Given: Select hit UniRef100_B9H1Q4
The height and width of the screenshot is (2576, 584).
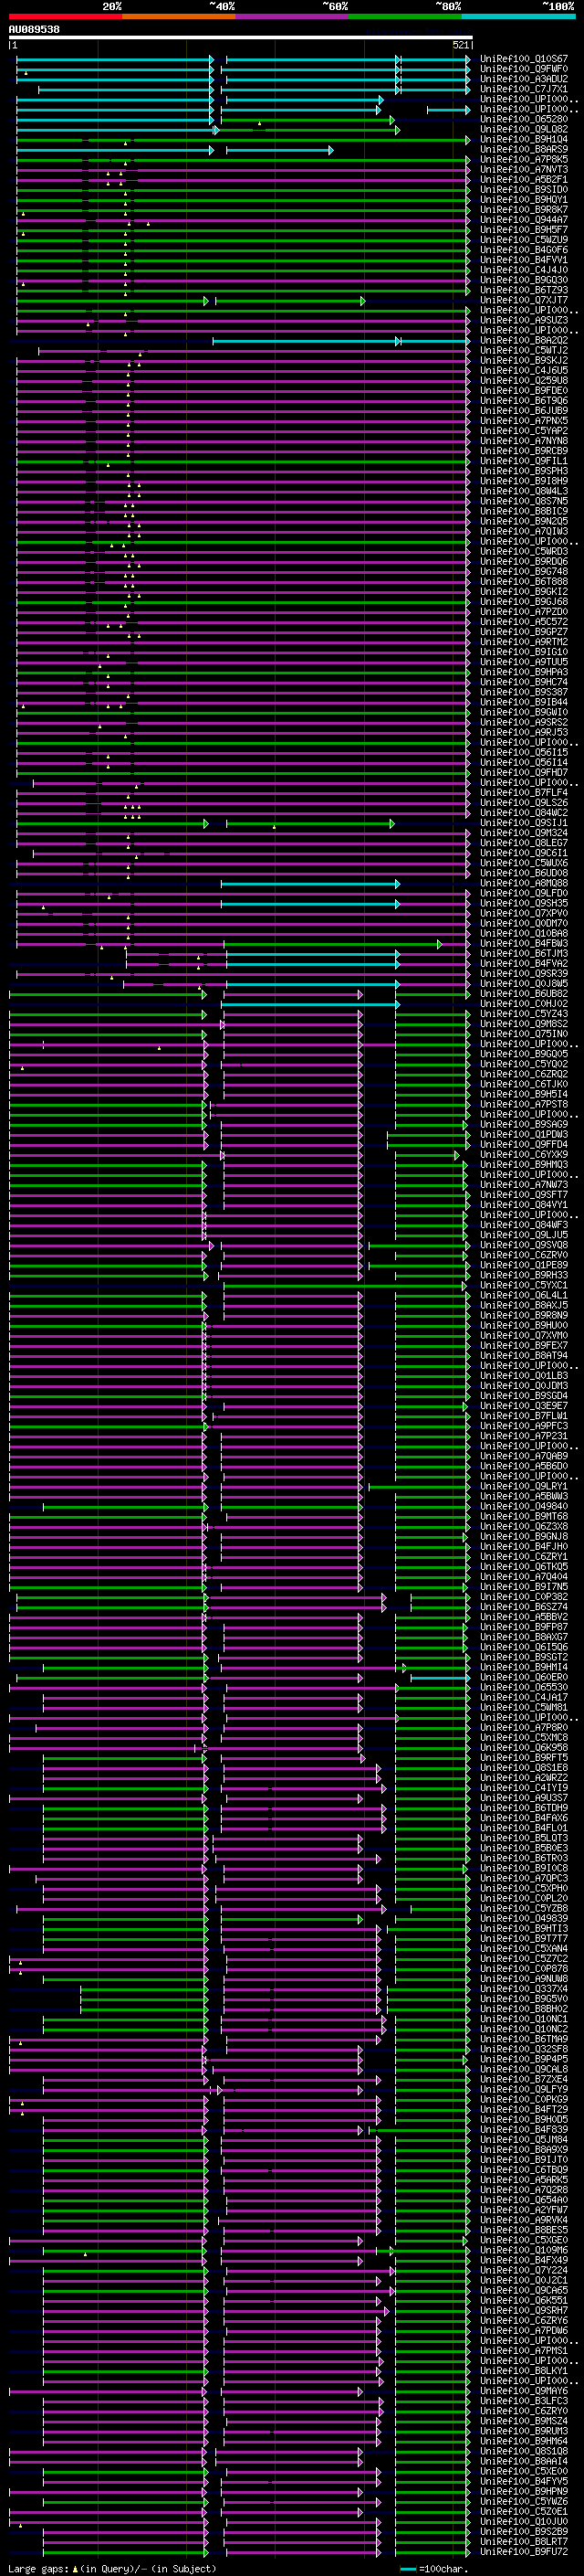Looking at the screenshot, I should (524, 139).
